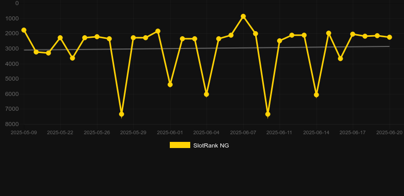
Task: Select the data point on 2025-06-17
Action: pyautogui.click(x=353, y=34)
